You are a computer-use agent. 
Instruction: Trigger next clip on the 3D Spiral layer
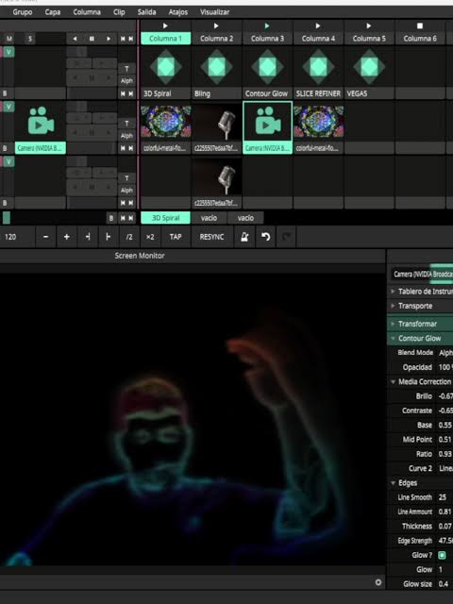131,93
